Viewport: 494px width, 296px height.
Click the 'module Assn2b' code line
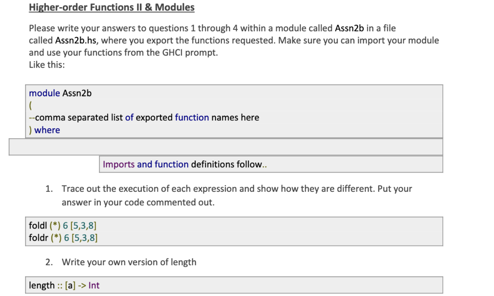(x=60, y=93)
